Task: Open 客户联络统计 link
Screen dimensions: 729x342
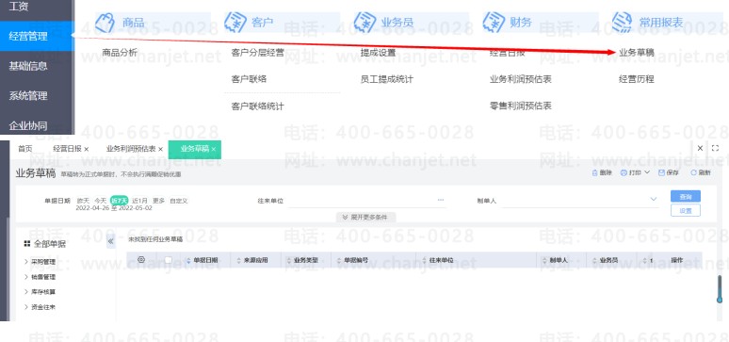Action: (x=257, y=106)
